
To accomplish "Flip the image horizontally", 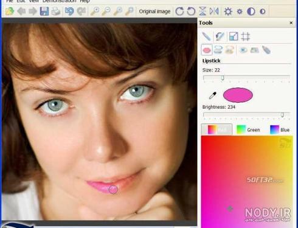I will [214, 11].
